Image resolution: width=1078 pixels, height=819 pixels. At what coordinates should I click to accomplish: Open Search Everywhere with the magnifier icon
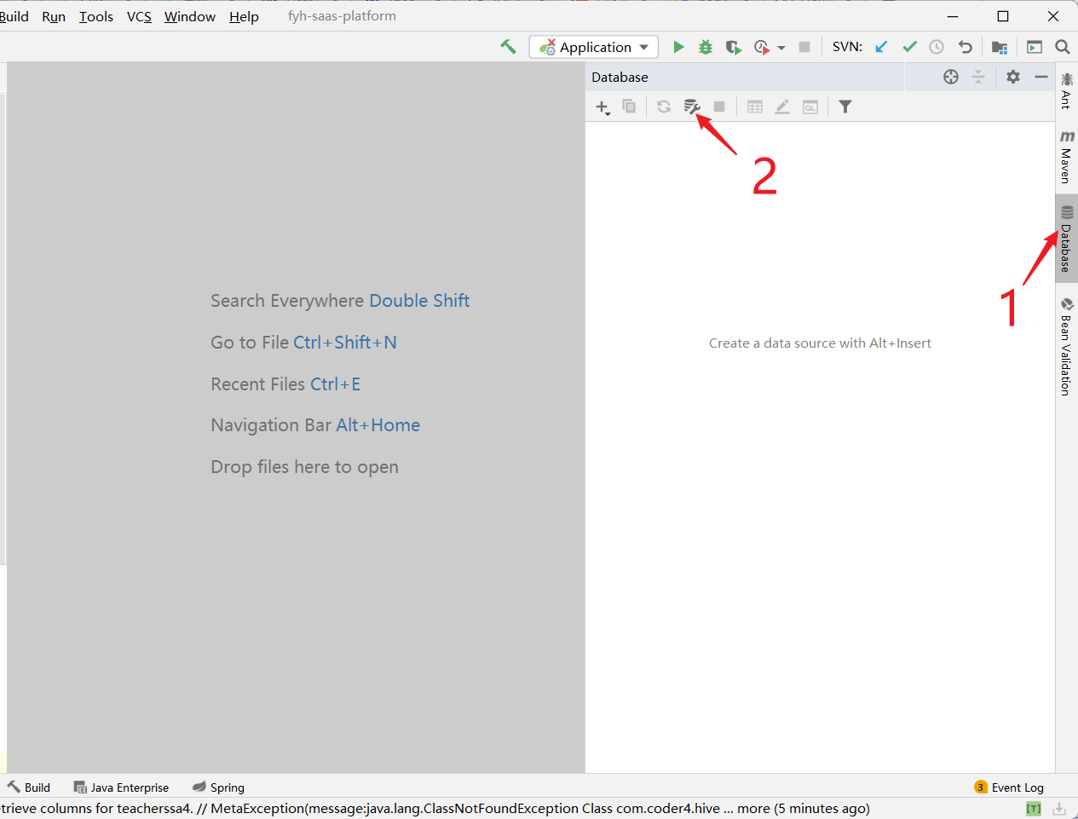[x=1062, y=47]
